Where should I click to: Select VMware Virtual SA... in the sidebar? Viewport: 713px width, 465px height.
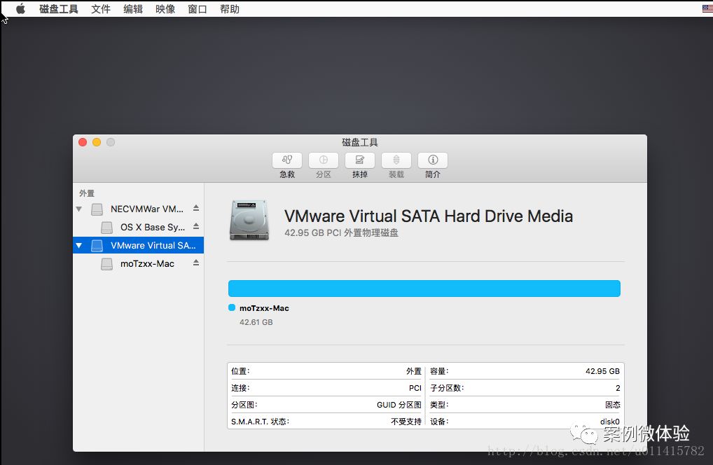point(138,245)
